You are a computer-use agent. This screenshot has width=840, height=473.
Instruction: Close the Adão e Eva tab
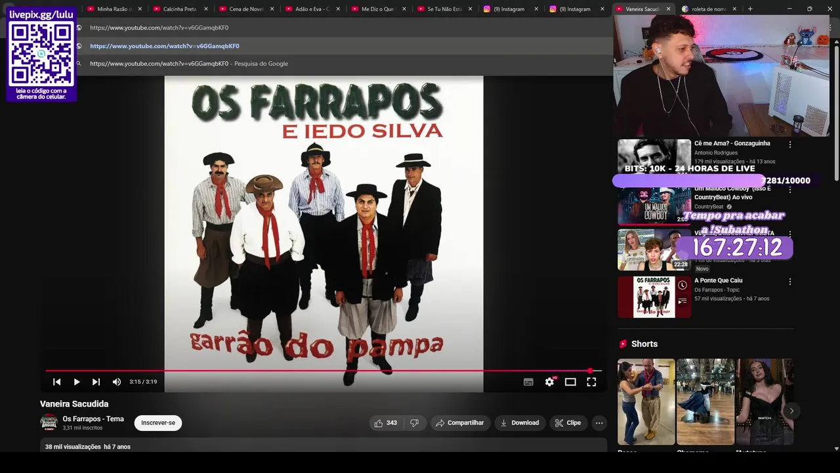click(338, 9)
